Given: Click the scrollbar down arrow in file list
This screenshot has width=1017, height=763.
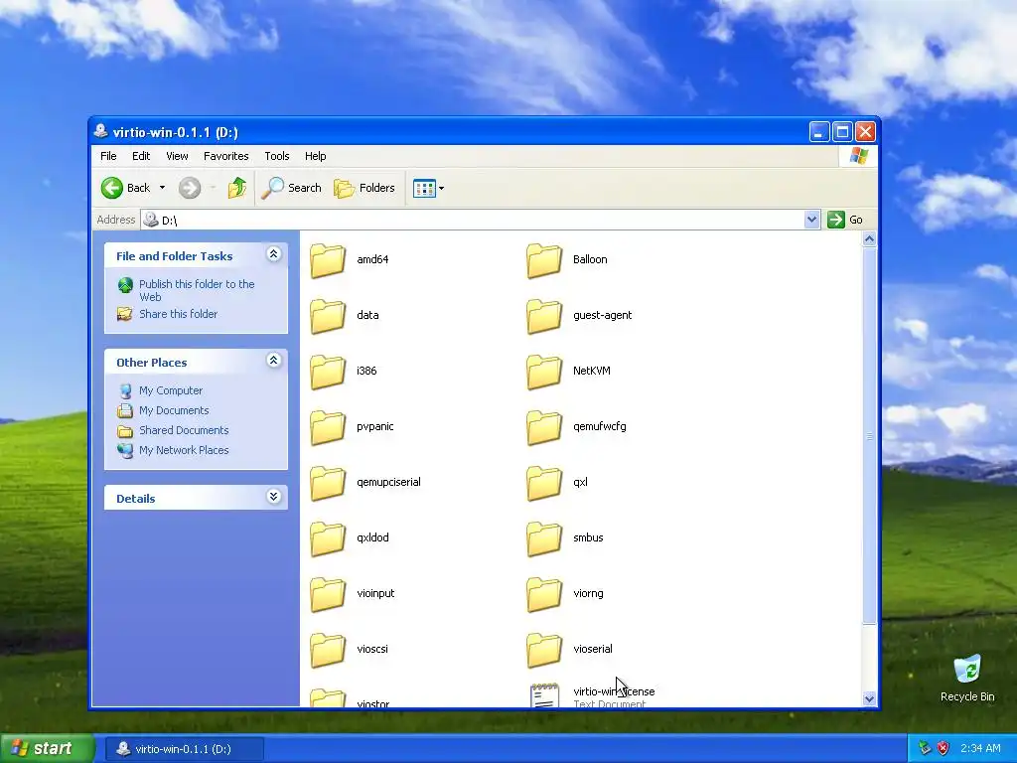Looking at the screenshot, I should pyautogui.click(x=869, y=698).
